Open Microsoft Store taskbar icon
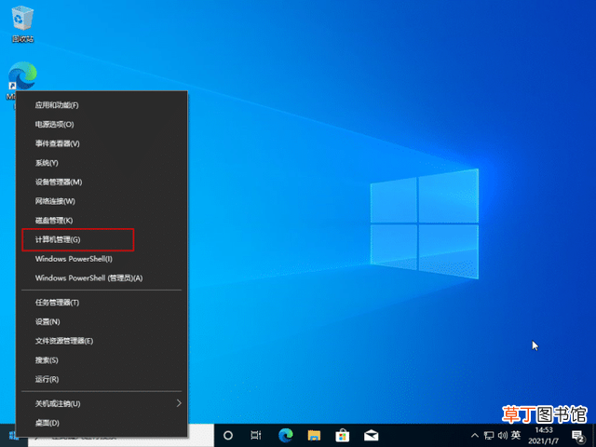 [x=343, y=435]
